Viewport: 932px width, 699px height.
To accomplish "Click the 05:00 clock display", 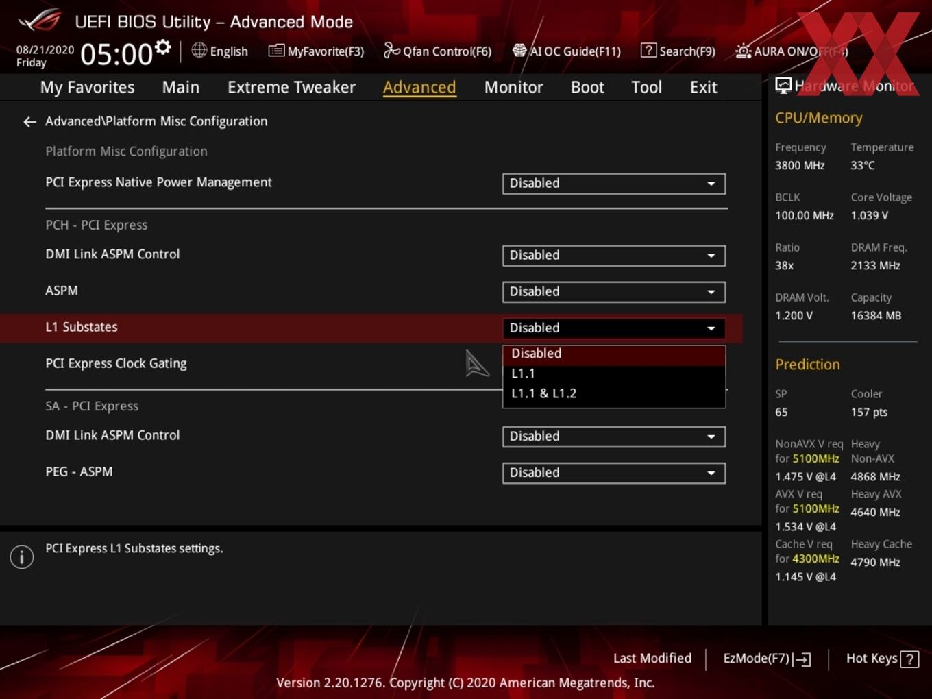I will [116, 54].
